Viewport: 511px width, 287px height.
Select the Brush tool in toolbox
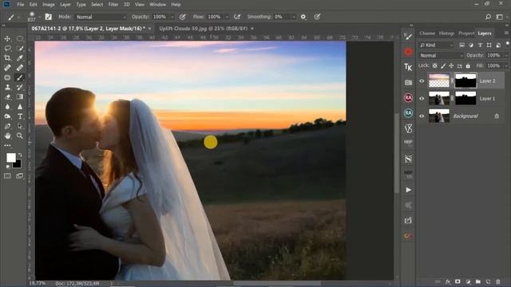20,78
